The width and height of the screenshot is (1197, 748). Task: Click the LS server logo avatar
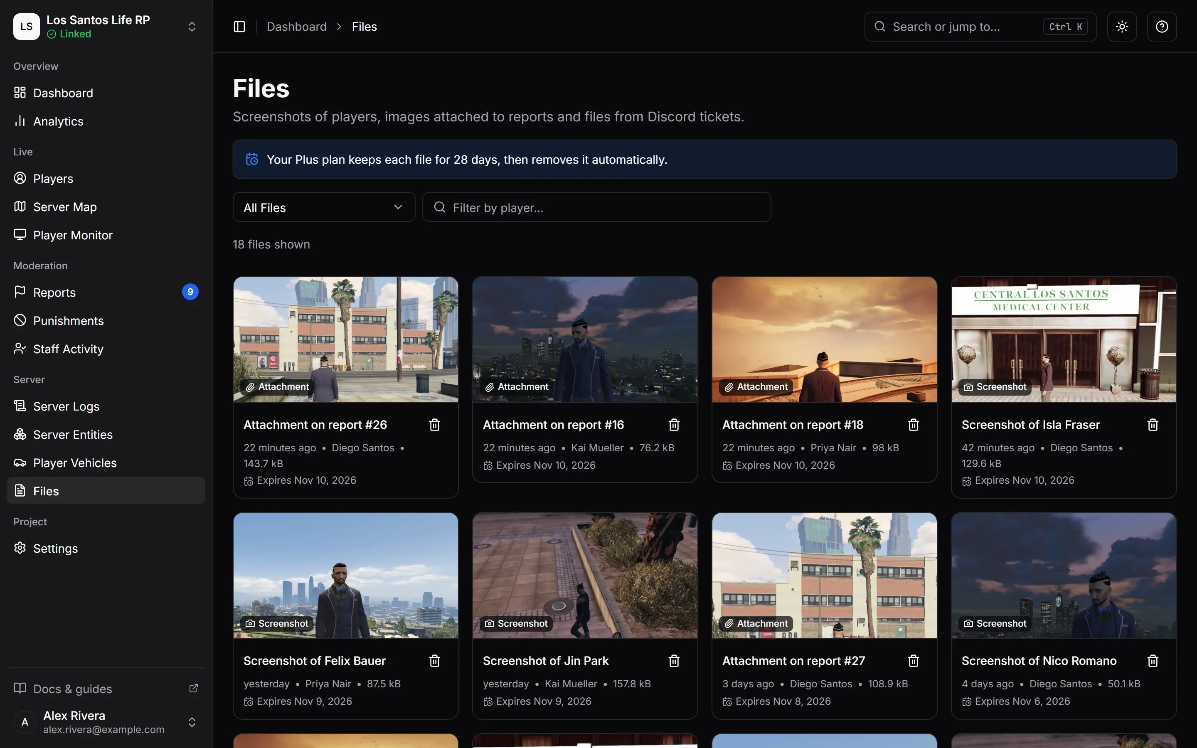click(26, 27)
